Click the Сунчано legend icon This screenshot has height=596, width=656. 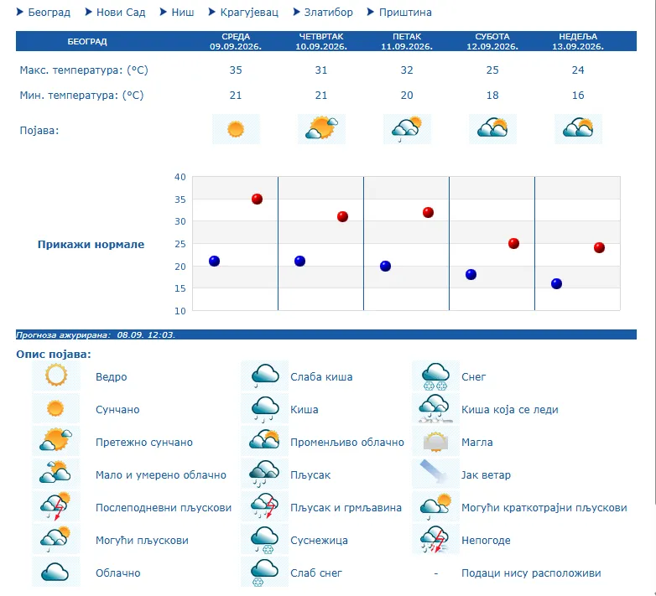[56, 408]
